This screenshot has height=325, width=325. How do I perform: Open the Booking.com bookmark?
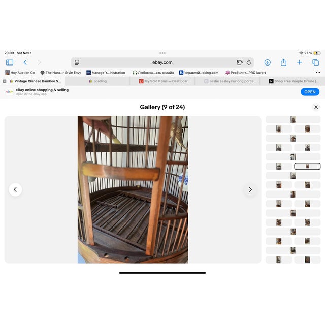[199, 73]
